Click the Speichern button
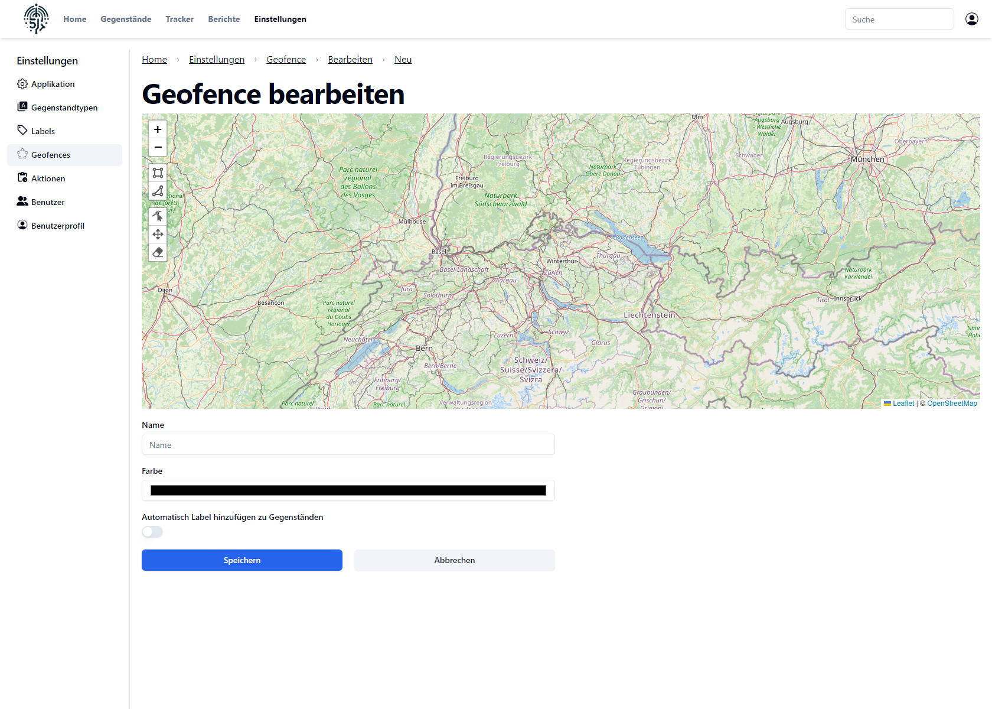The image size is (992, 709). point(242,560)
